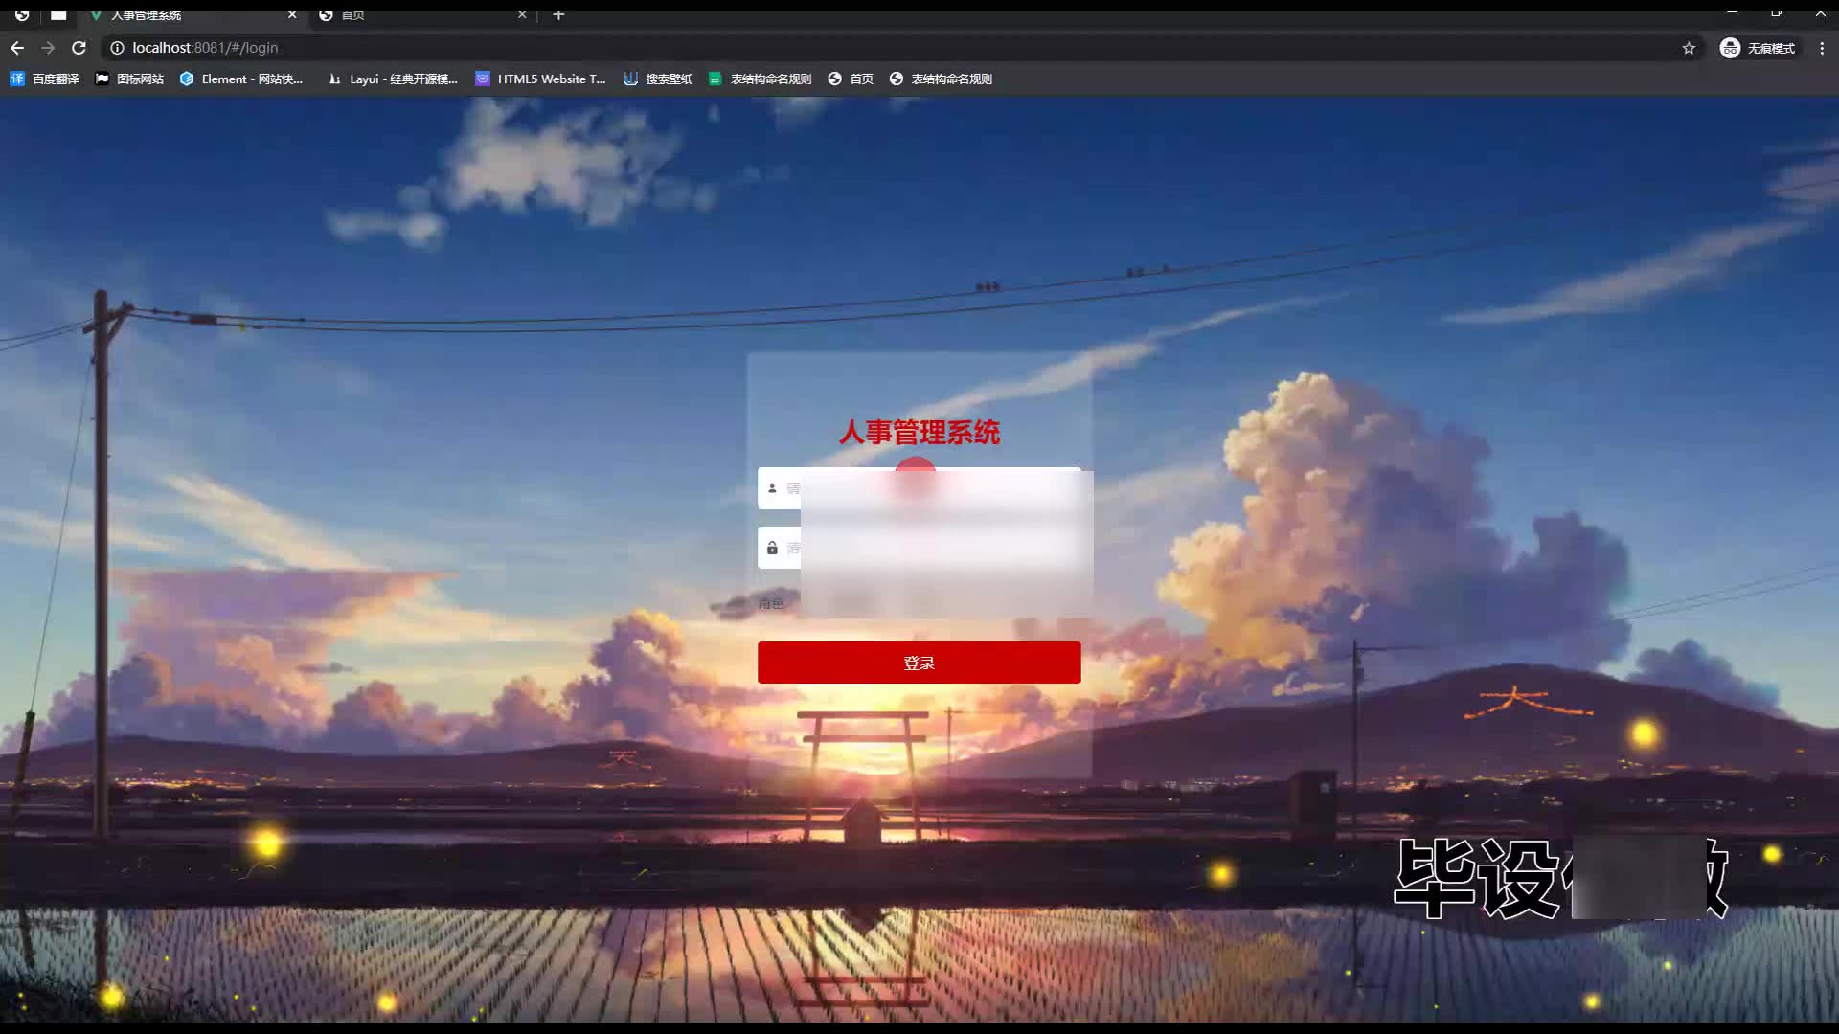
Task: Click the site info icon in address bar
Action: tap(116, 48)
